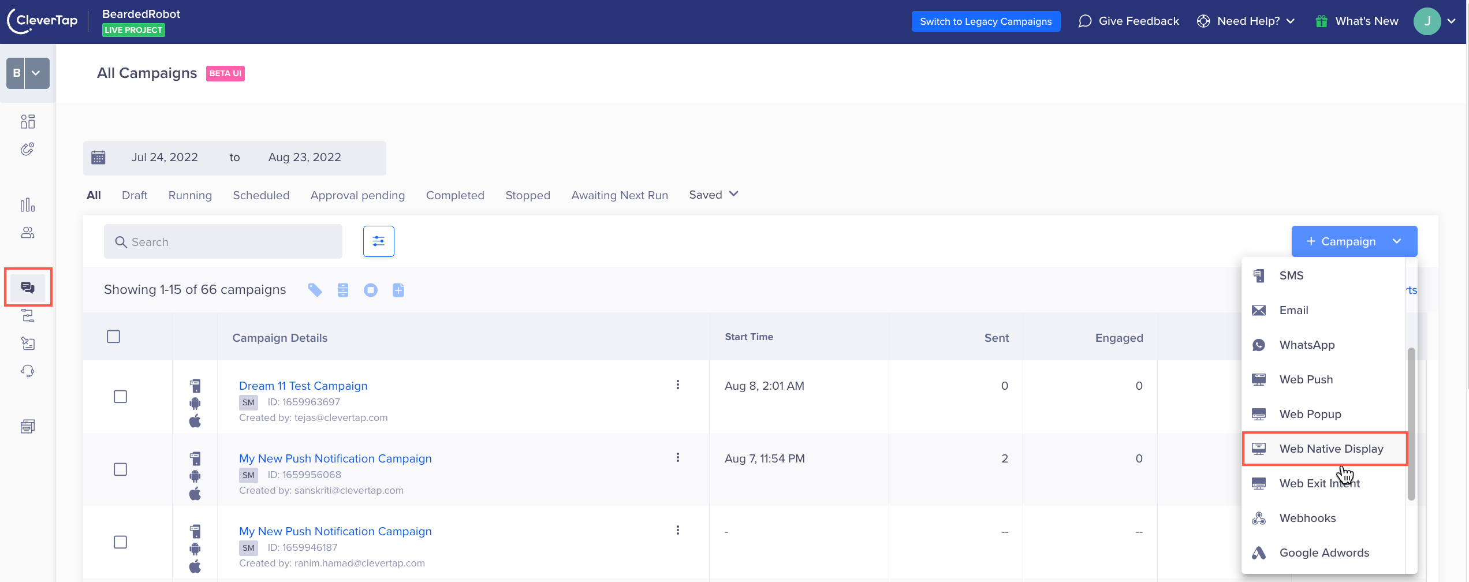Open the support headset sidebar icon
This screenshot has width=1469, height=582.
pos(28,371)
